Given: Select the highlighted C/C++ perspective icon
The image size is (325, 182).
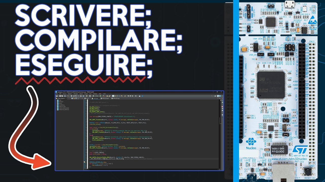Looking at the screenshot, I should coord(218,96).
